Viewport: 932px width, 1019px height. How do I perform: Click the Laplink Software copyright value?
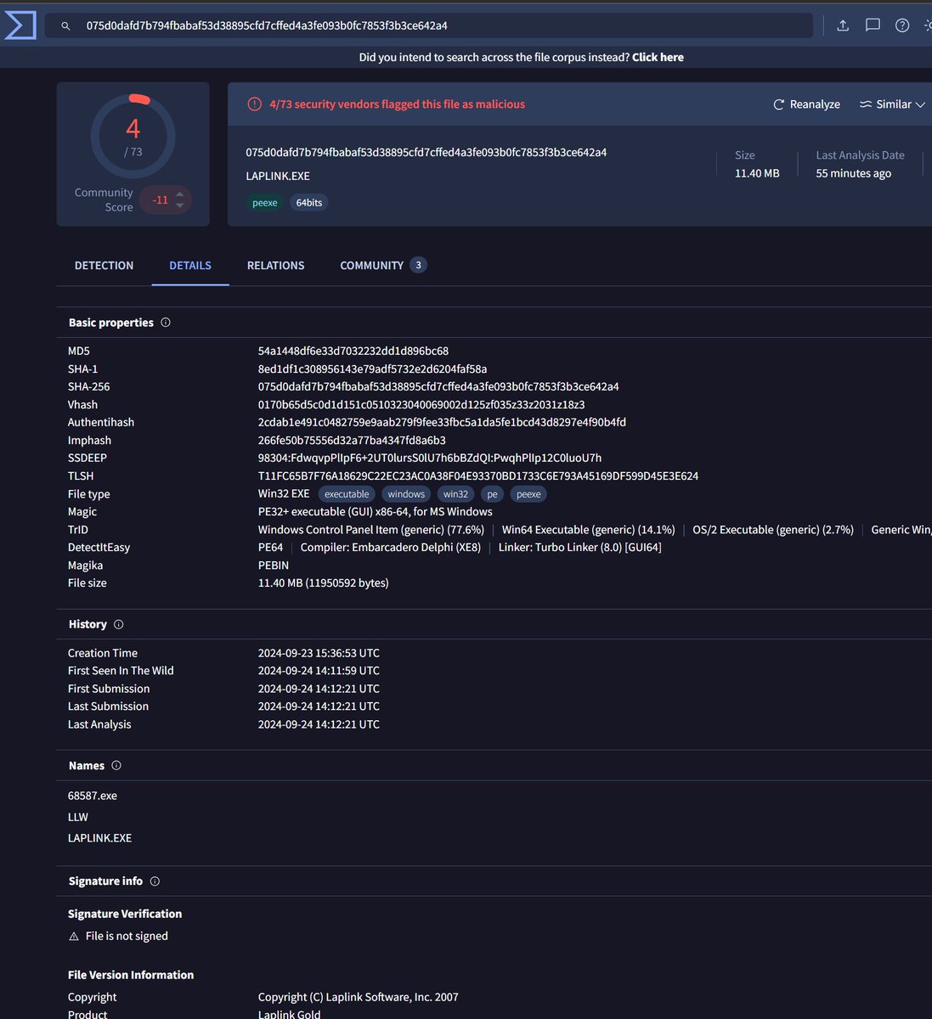pos(358,998)
